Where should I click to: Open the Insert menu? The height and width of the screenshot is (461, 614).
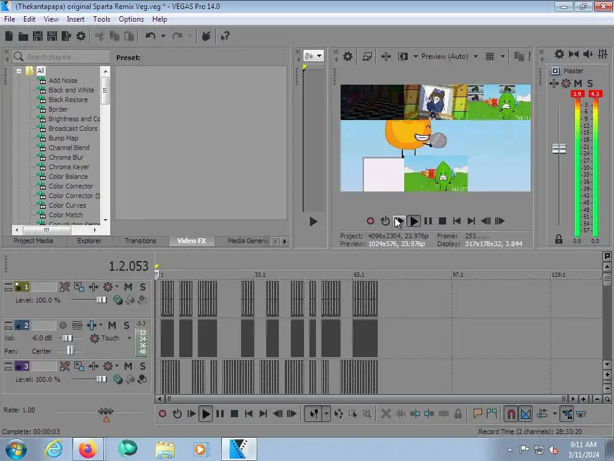76,19
